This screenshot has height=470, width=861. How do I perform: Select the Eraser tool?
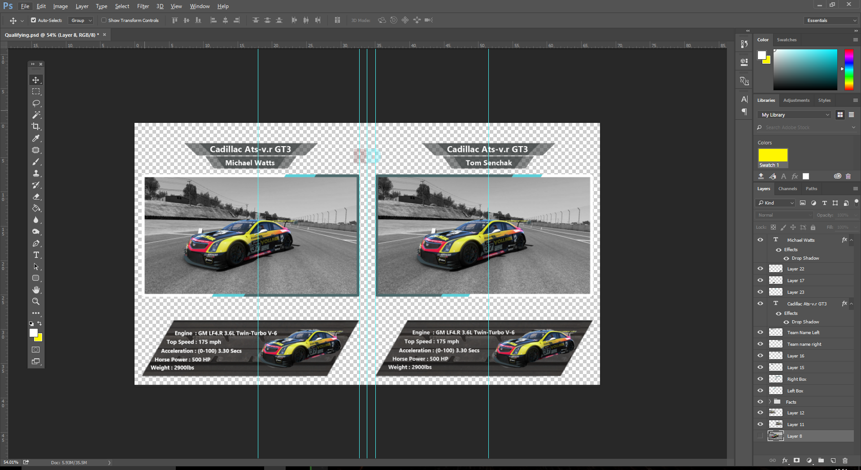(x=36, y=196)
